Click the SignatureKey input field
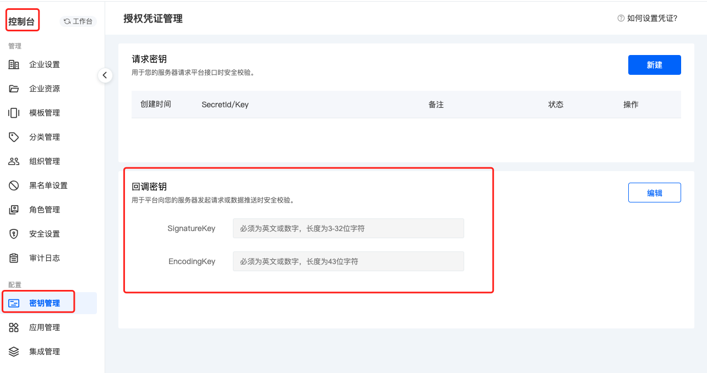 tap(348, 228)
